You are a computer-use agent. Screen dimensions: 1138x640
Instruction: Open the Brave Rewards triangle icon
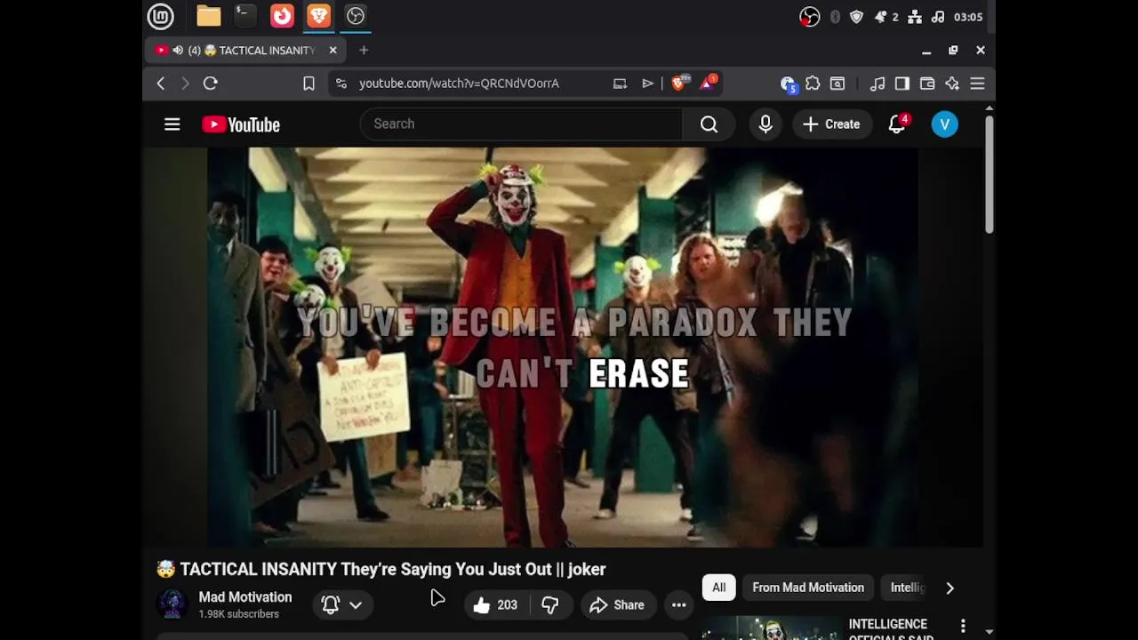pyautogui.click(x=709, y=83)
